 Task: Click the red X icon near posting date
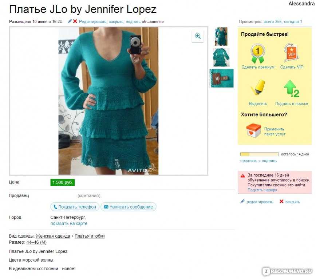[75, 21]
